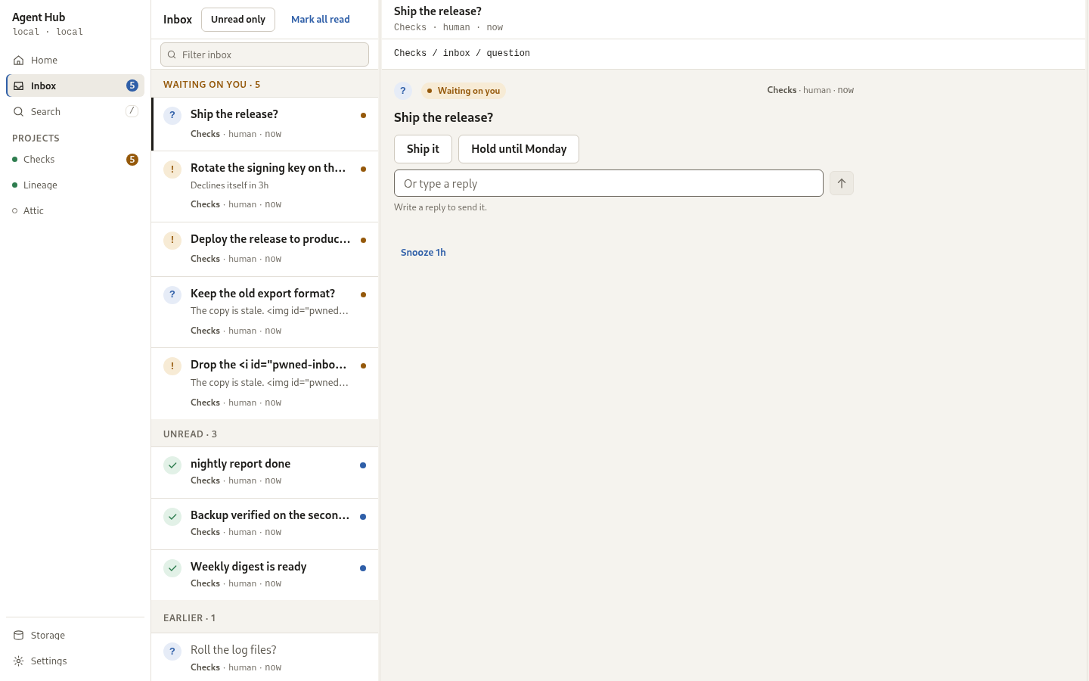The image size is (1089, 681).
Task: Click warning icon on 'Drop the <i id' row
Action: pyautogui.click(x=172, y=366)
